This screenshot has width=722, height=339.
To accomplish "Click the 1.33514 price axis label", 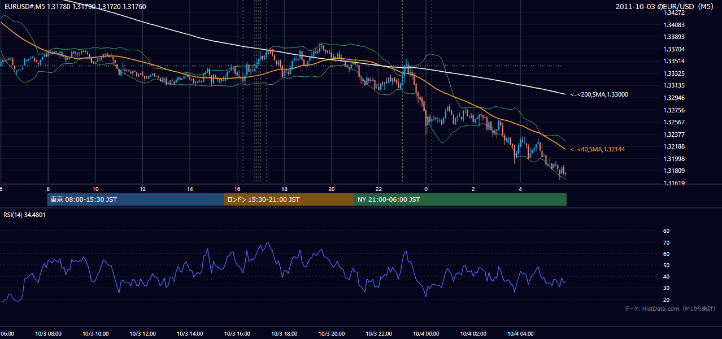I will pyautogui.click(x=673, y=61).
